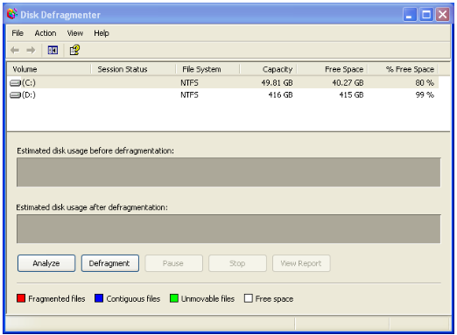The height and width of the screenshot is (335, 457).
Task: Sort by the File System column header
Action: pyautogui.click(x=207, y=69)
